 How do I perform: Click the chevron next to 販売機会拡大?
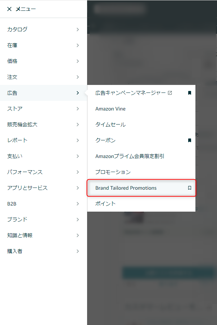click(x=78, y=125)
